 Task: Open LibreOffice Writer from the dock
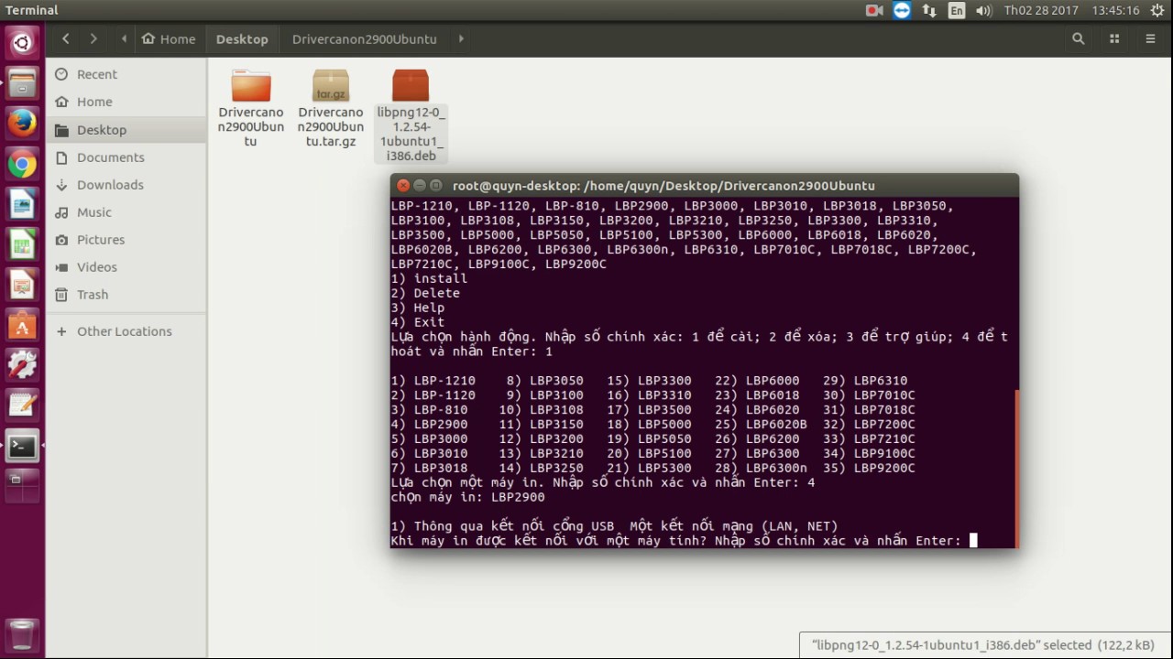(x=22, y=204)
